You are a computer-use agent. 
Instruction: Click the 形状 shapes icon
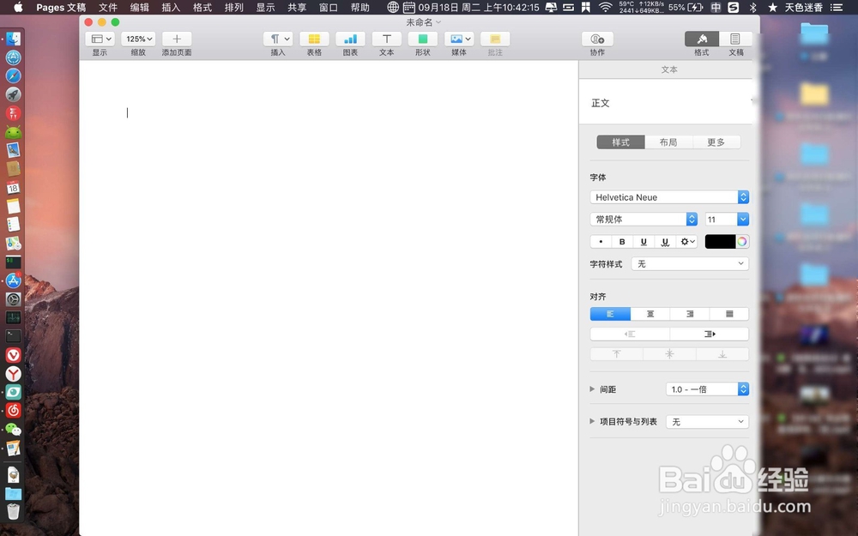pyautogui.click(x=422, y=39)
